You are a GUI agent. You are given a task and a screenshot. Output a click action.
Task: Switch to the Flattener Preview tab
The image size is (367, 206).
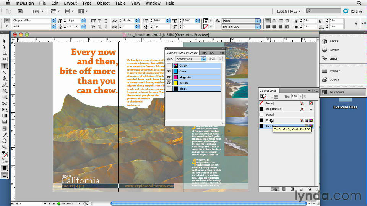coord(211,53)
